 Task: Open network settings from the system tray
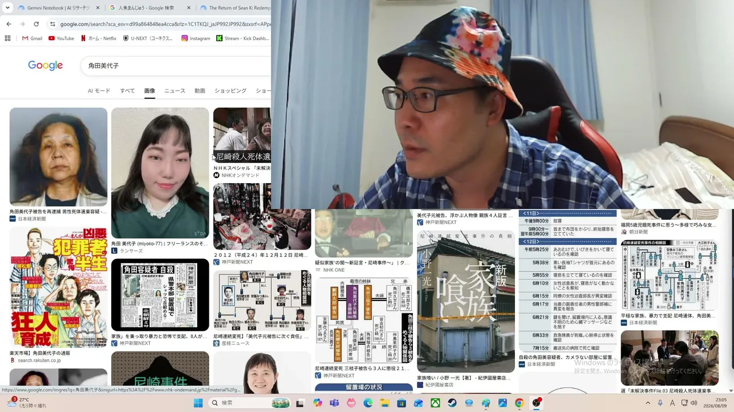click(x=685, y=403)
